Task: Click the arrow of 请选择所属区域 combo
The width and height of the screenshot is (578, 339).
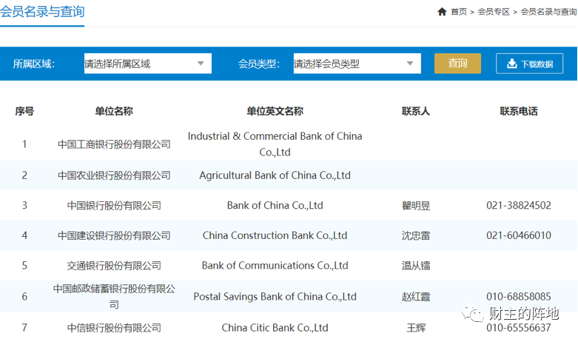Action: (x=201, y=64)
